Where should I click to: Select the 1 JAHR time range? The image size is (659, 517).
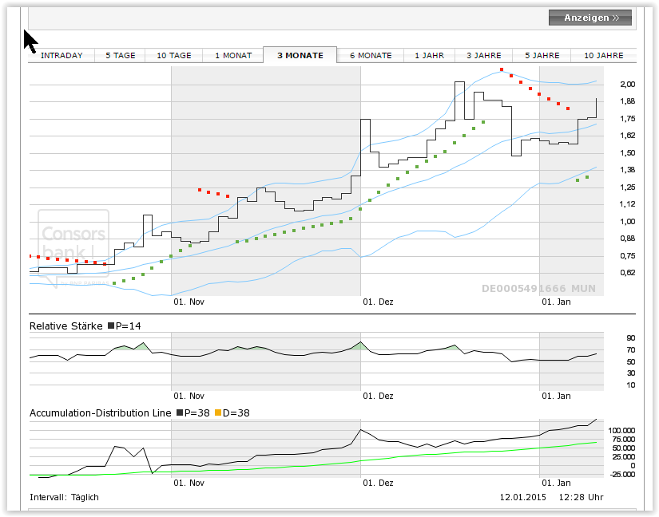pos(429,55)
